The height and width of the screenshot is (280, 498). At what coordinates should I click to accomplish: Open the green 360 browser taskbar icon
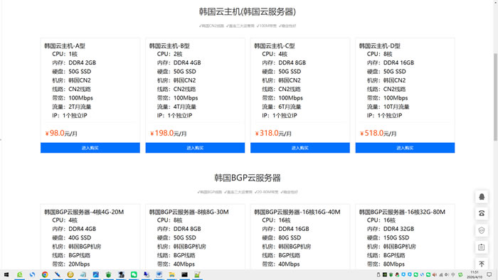20,274
